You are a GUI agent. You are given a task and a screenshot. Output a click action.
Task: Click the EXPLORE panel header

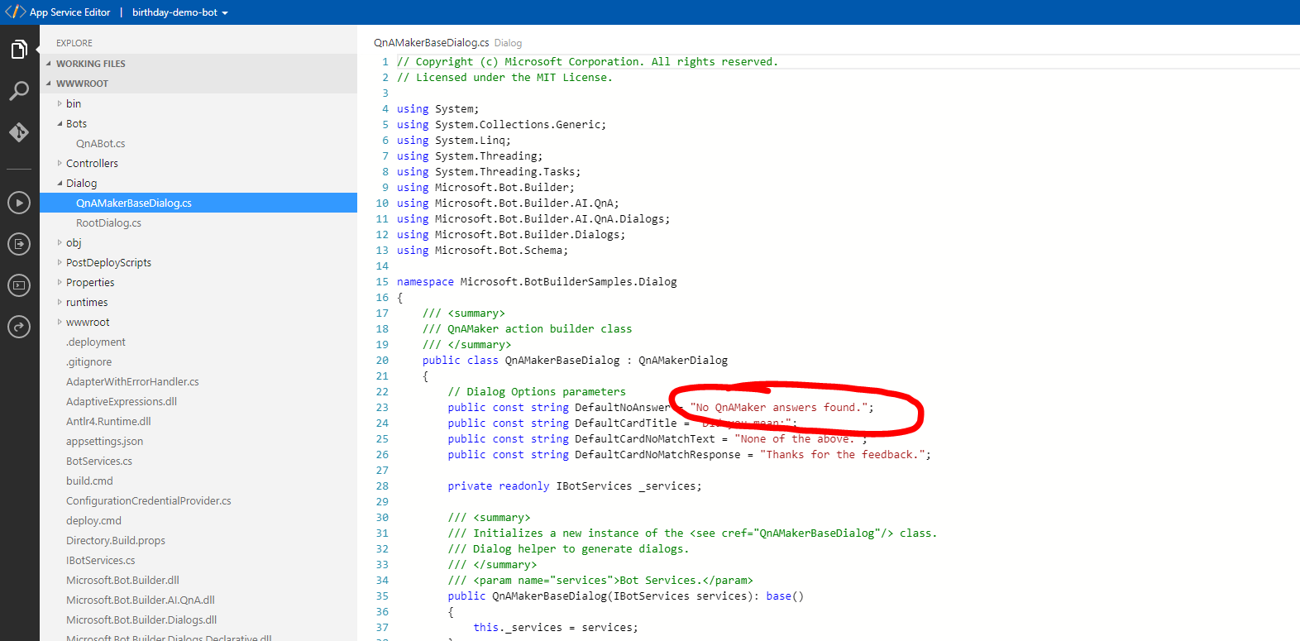(74, 43)
